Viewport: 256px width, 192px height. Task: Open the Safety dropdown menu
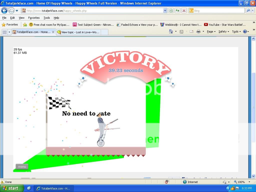click(x=224, y=31)
